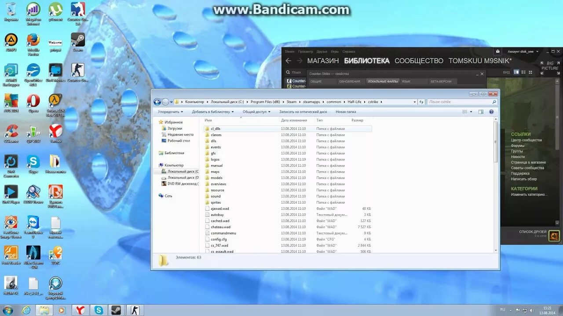Click the Windows Start button
Screen dimensions: 563x316
(7, 310)
